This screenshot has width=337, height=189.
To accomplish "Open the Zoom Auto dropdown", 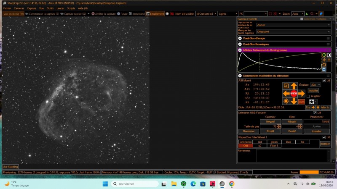I will 298,14.
